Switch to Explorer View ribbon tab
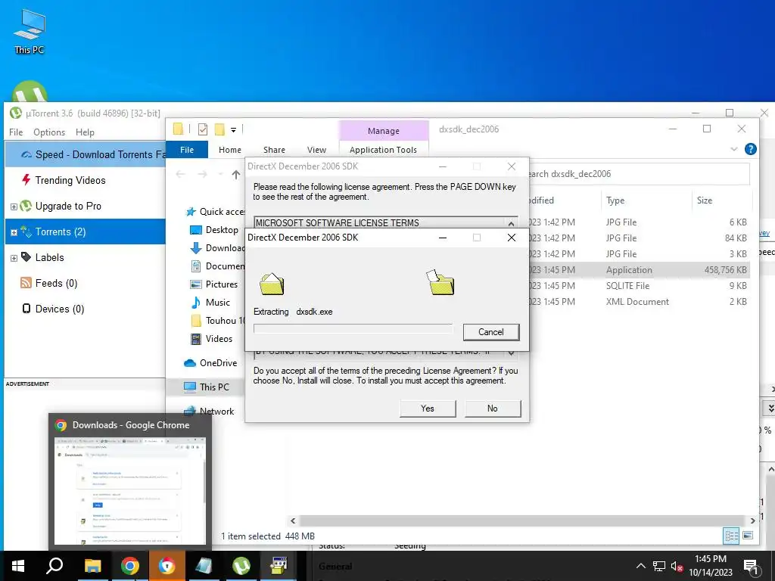775x581 pixels. coord(316,150)
